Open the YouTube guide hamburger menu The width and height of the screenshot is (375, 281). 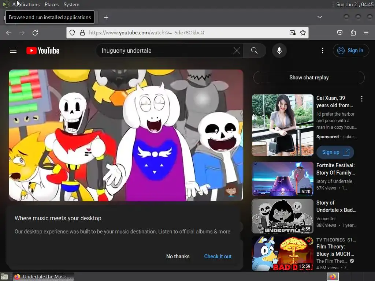(x=13, y=50)
